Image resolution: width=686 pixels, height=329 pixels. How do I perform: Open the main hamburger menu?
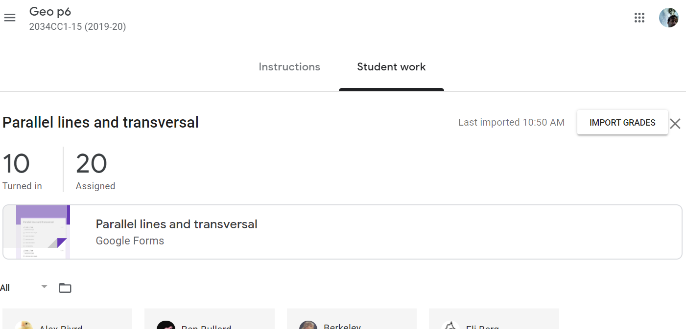click(x=10, y=18)
